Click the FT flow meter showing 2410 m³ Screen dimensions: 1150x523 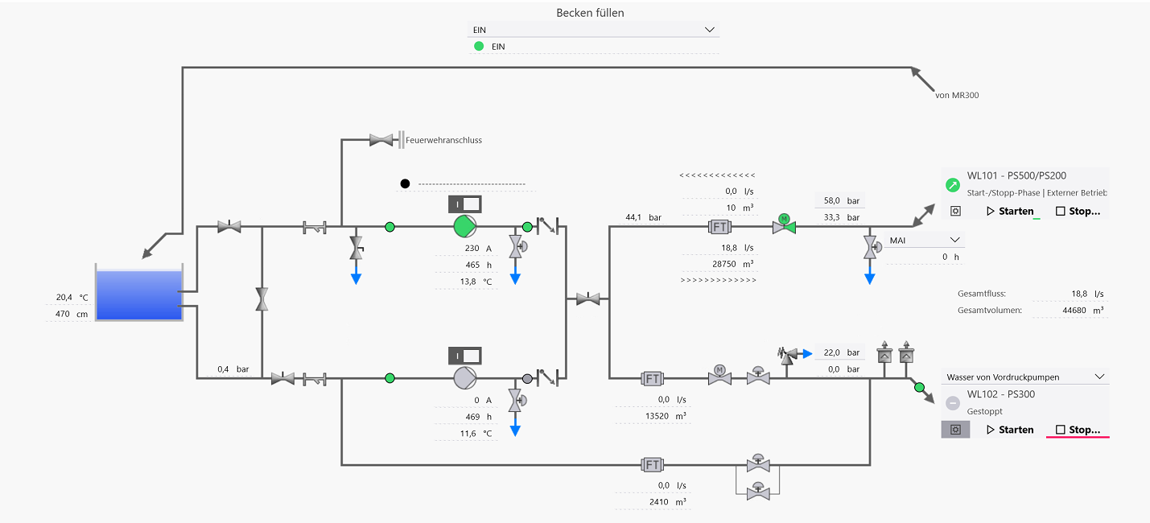[x=653, y=465]
